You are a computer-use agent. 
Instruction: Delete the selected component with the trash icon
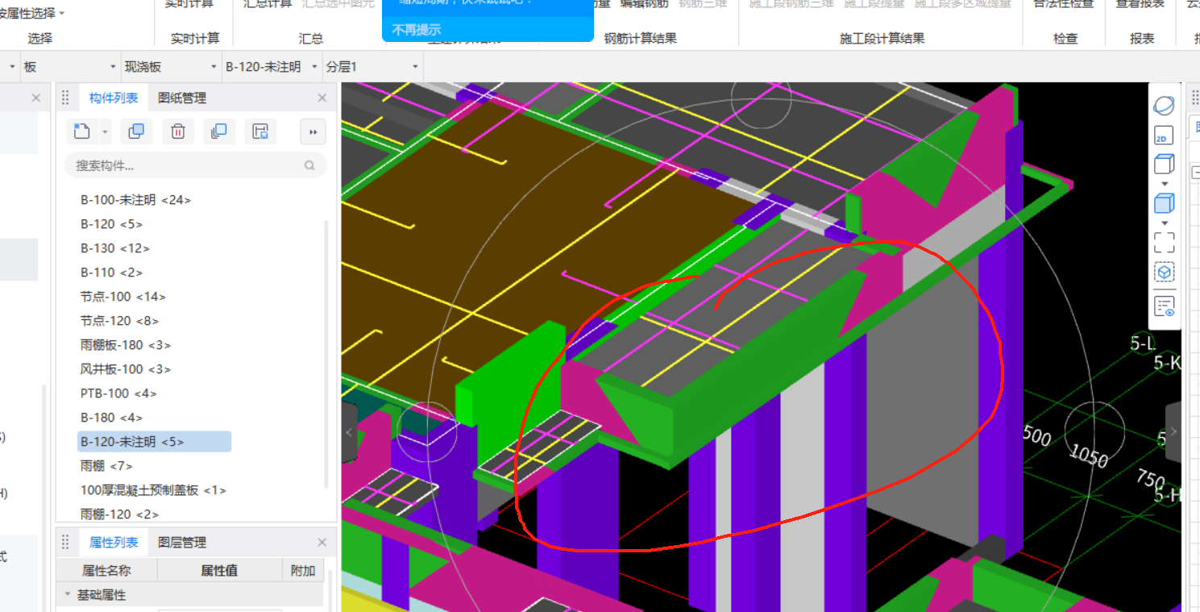pos(178,131)
